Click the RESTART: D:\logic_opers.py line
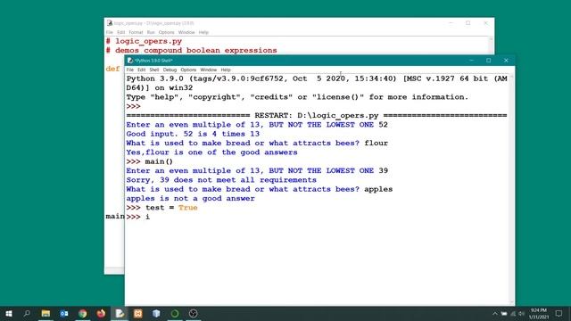The image size is (571, 321). (x=317, y=115)
